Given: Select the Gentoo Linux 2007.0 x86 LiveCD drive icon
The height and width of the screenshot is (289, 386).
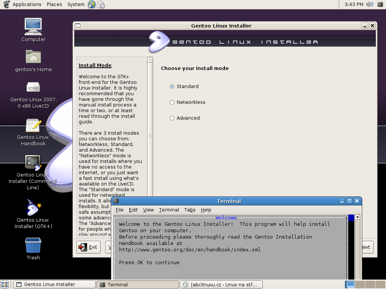Looking at the screenshot, I should pyautogui.click(x=33, y=87).
